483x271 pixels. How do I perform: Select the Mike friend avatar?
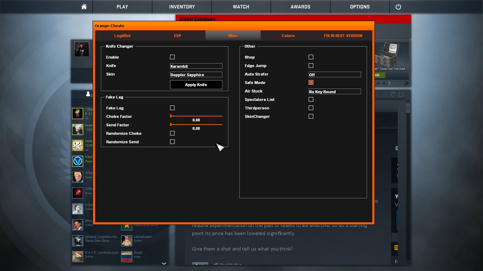[x=78, y=225]
